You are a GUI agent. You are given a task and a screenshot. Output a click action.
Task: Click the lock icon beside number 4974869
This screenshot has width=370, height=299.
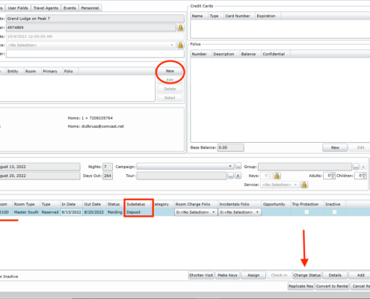[x=180, y=28]
